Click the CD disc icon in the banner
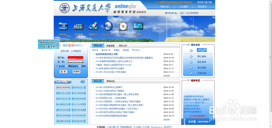The height and width of the screenshot is (128, 272). pos(123,26)
